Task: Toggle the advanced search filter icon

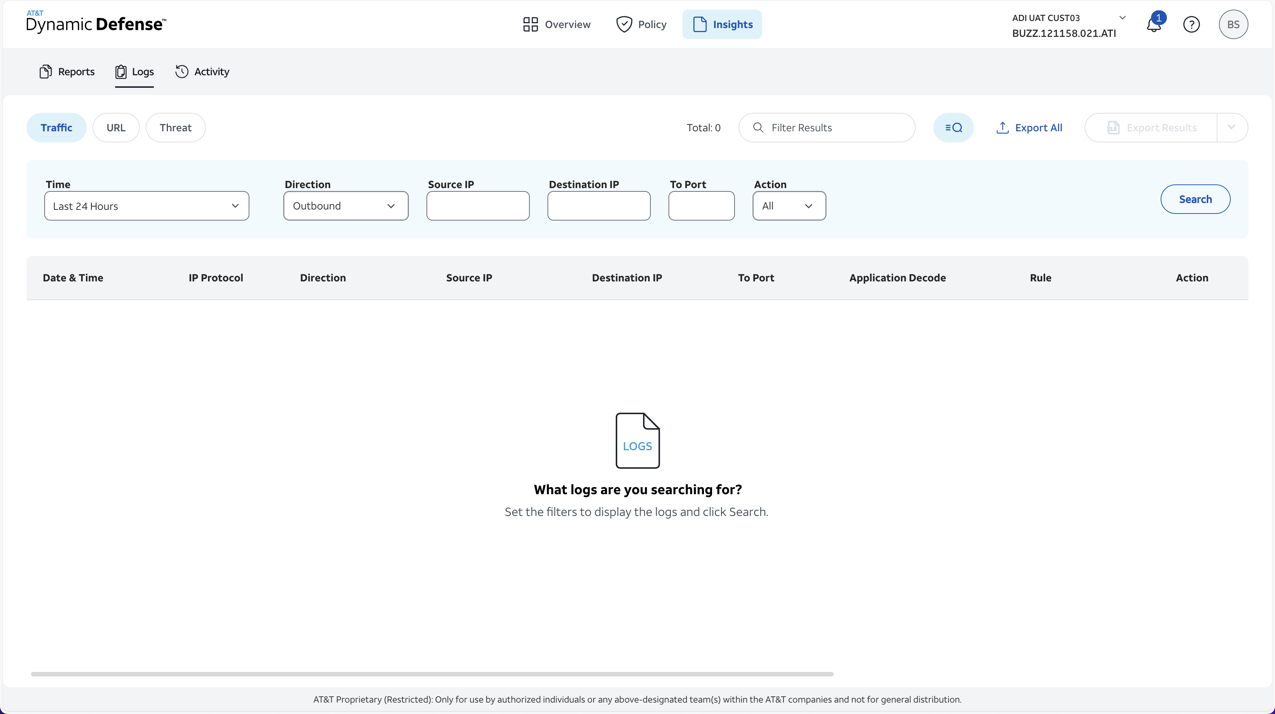Action: (x=953, y=128)
